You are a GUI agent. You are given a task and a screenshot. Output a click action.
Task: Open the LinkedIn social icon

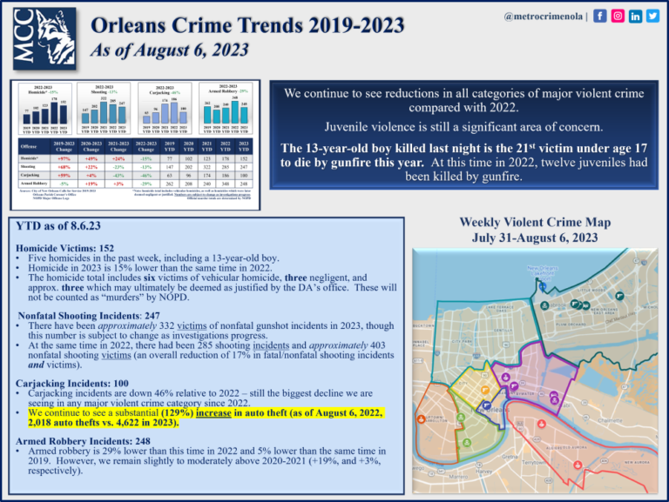point(636,16)
